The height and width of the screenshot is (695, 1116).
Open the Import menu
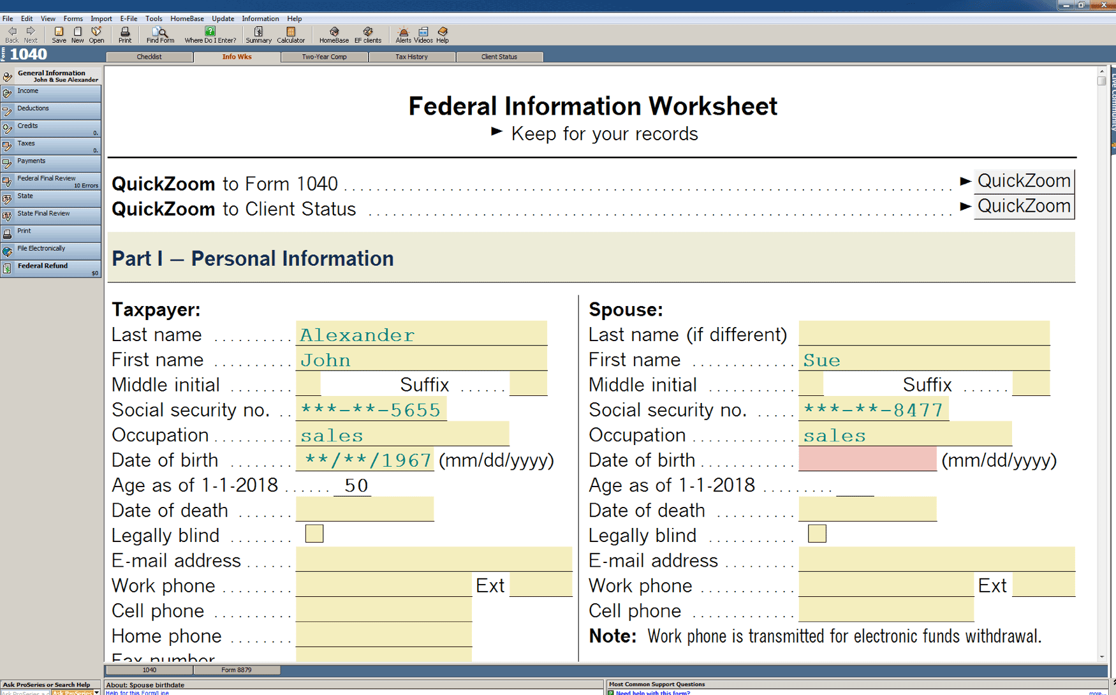[101, 18]
